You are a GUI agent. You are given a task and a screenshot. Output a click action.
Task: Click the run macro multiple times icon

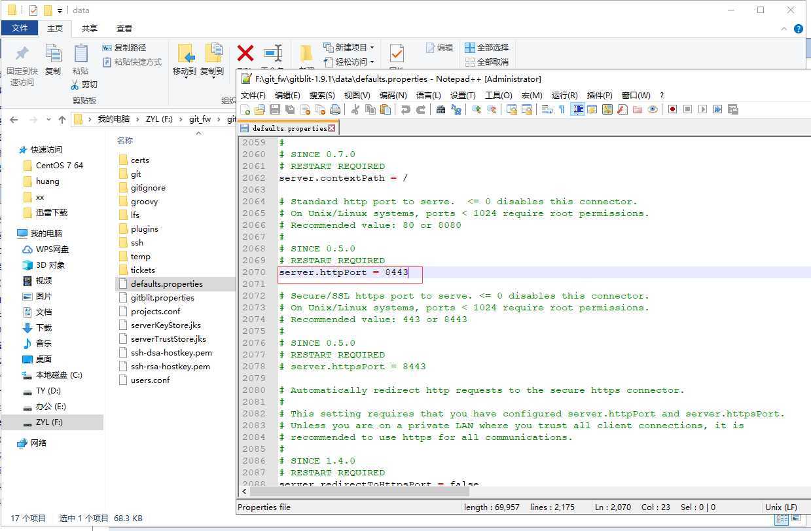click(717, 109)
